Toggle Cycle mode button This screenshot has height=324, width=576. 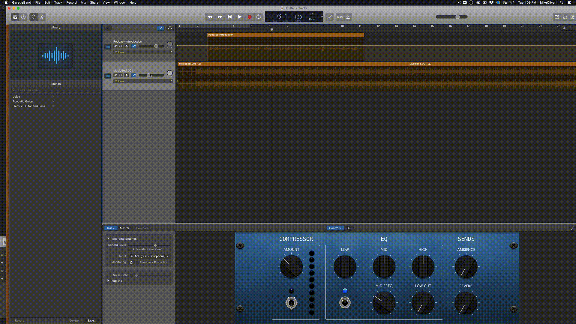(x=259, y=17)
